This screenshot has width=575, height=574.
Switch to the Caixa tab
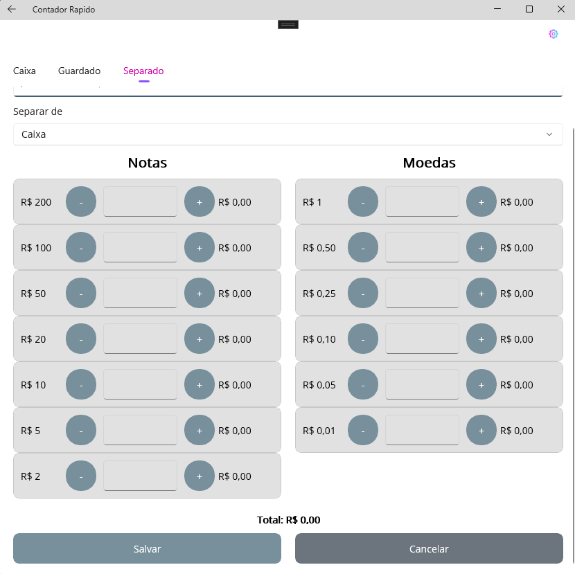24,71
